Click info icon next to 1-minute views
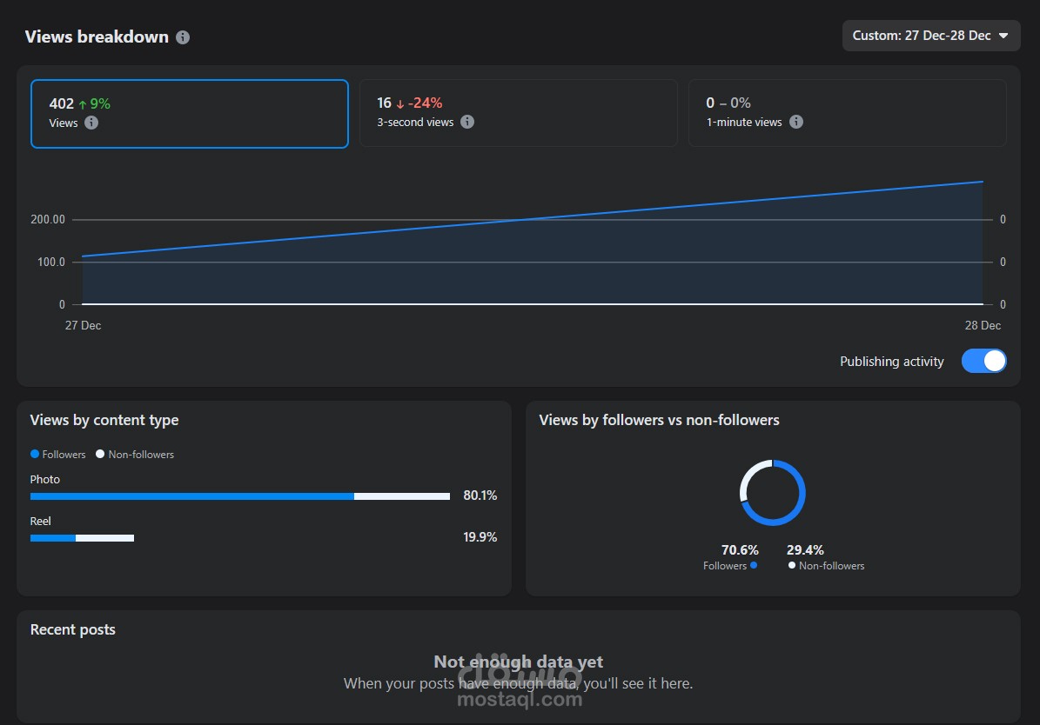The width and height of the screenshot is (1040, 725). [795, 122]
